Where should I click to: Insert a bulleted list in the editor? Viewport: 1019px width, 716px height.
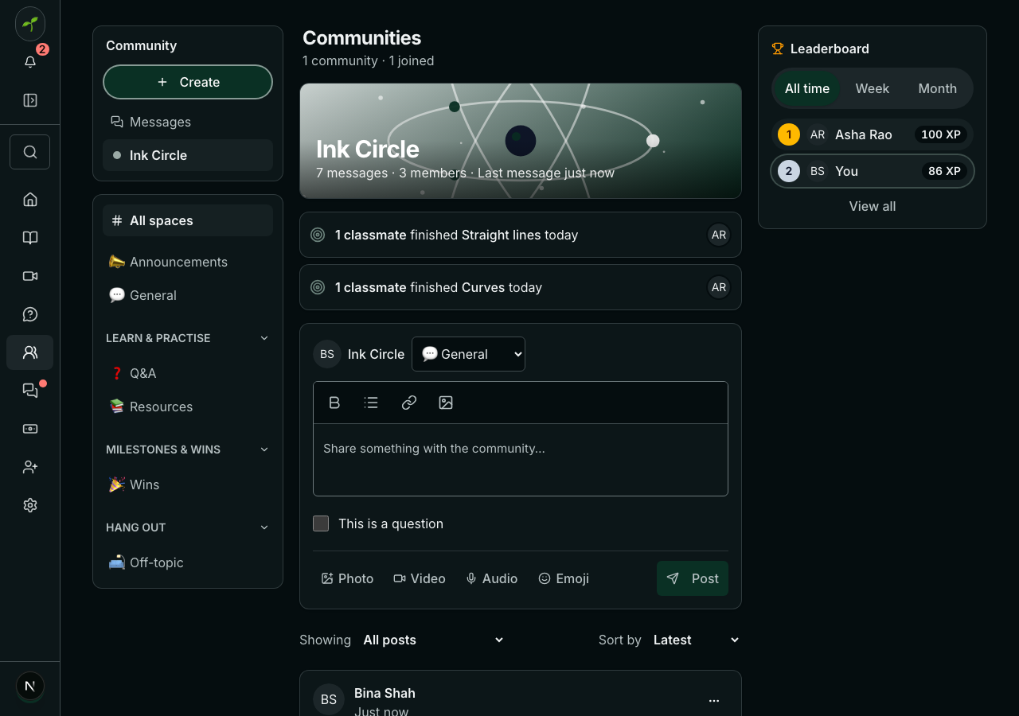[371, 403]
